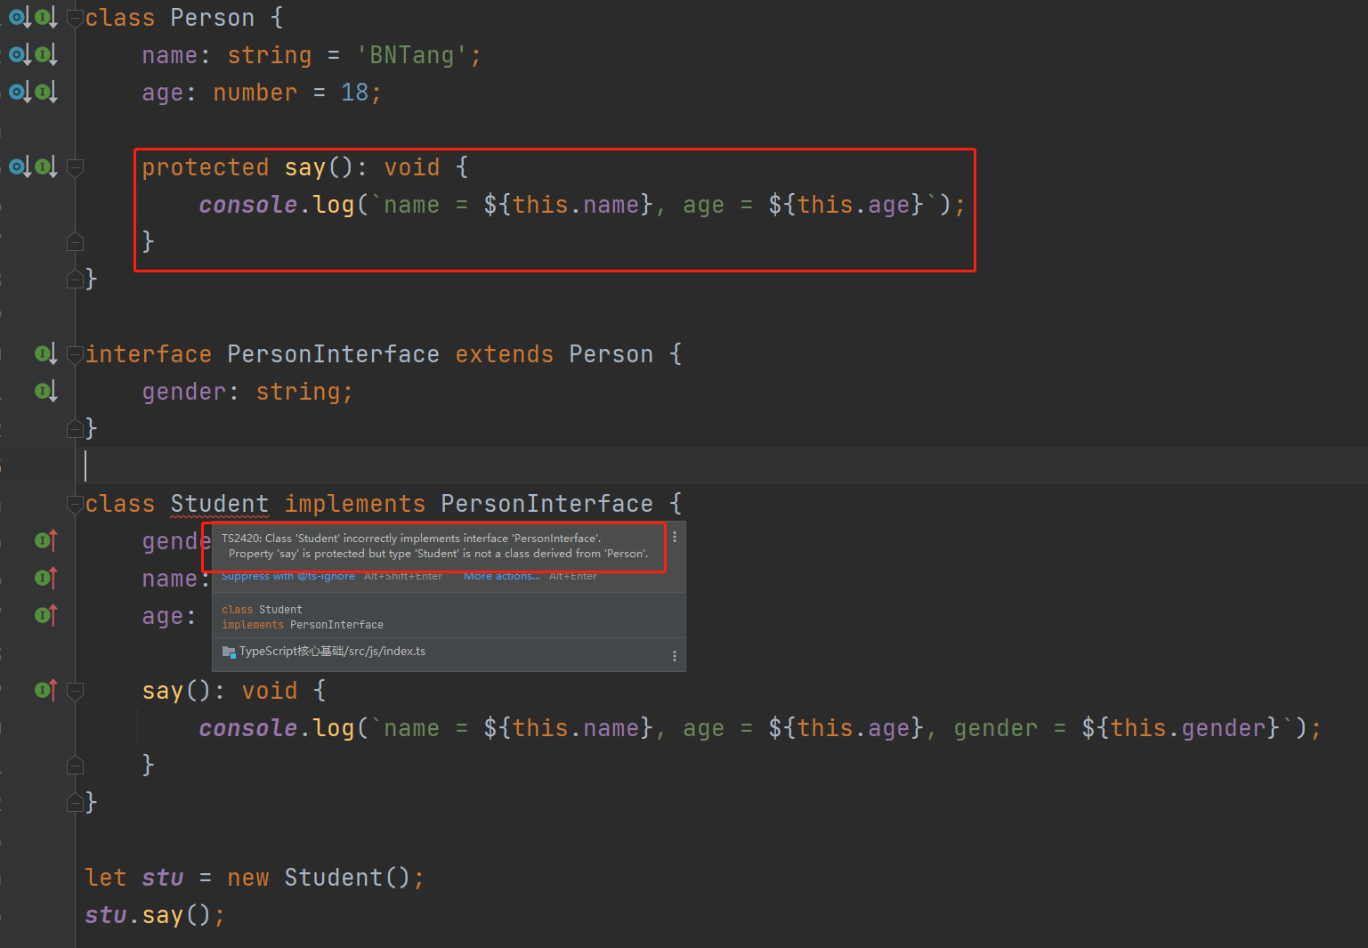This screenshot has width=1368, height=948.
Task: Click the TS2420 error message text
Action: (434, 546)
